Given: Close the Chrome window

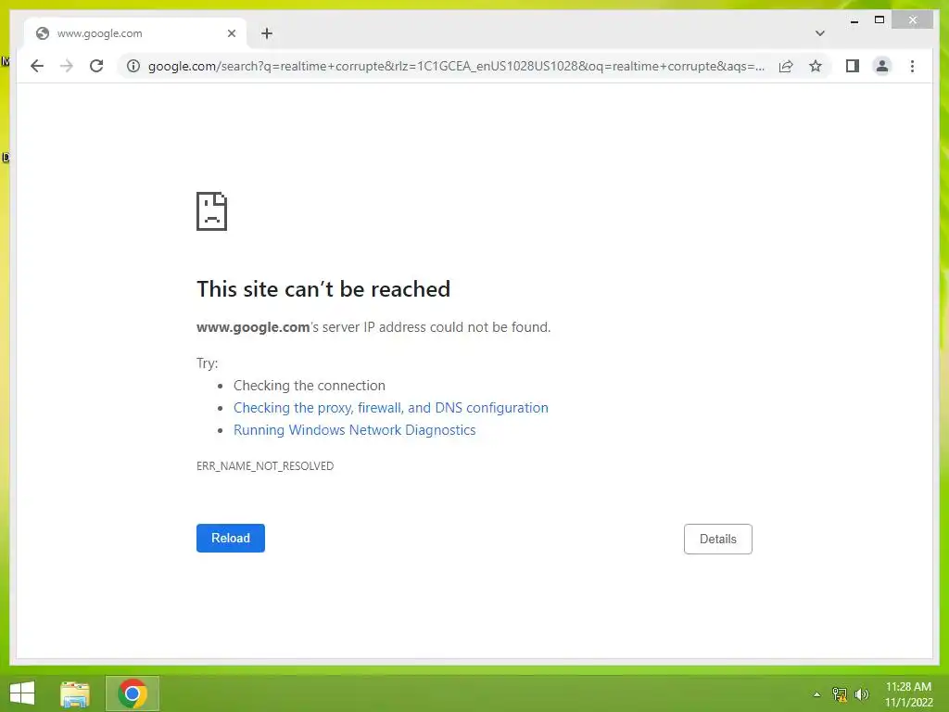Looking at the screenshot, I should point(913,20).
